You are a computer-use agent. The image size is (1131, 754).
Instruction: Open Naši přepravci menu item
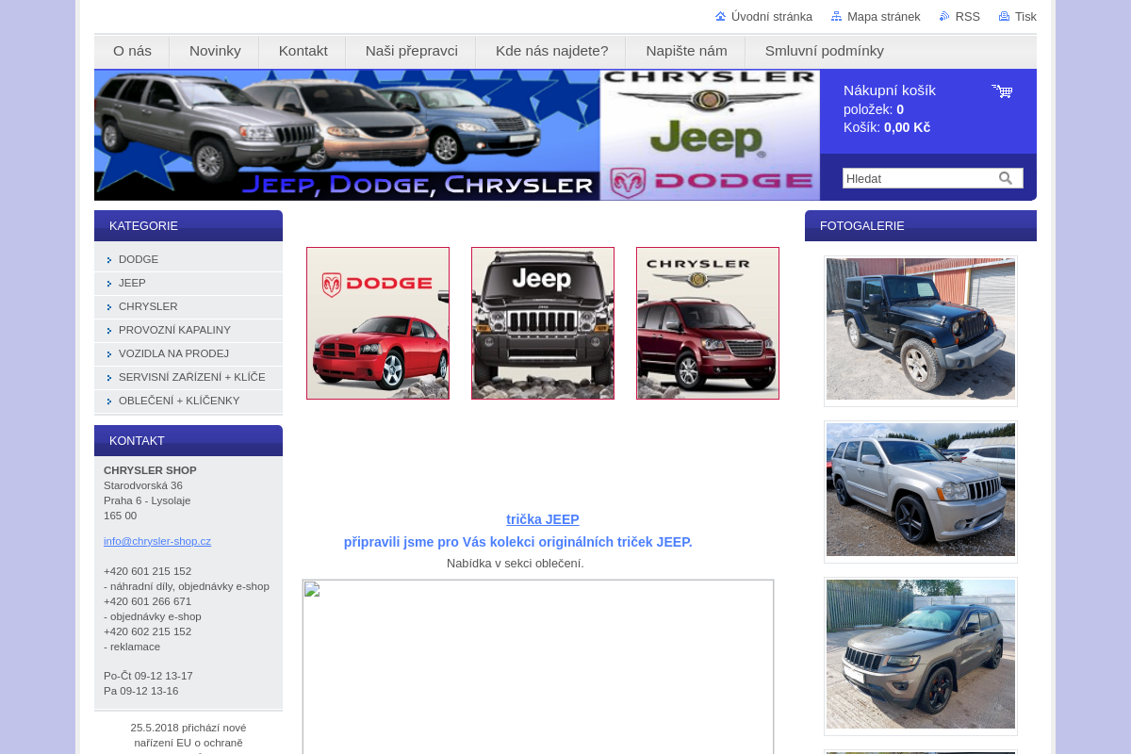click(x=412, y=51)
